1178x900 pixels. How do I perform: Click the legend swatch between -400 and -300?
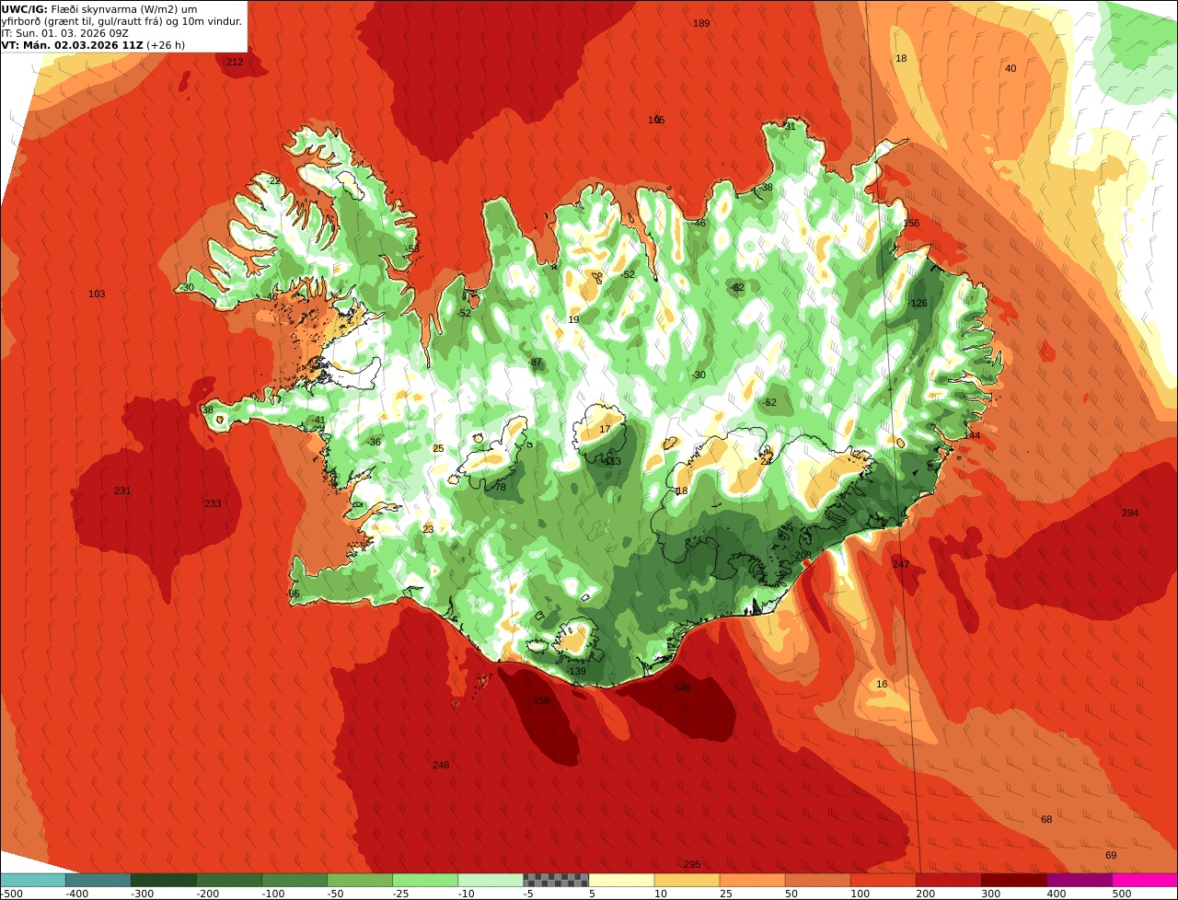(98, 880)
